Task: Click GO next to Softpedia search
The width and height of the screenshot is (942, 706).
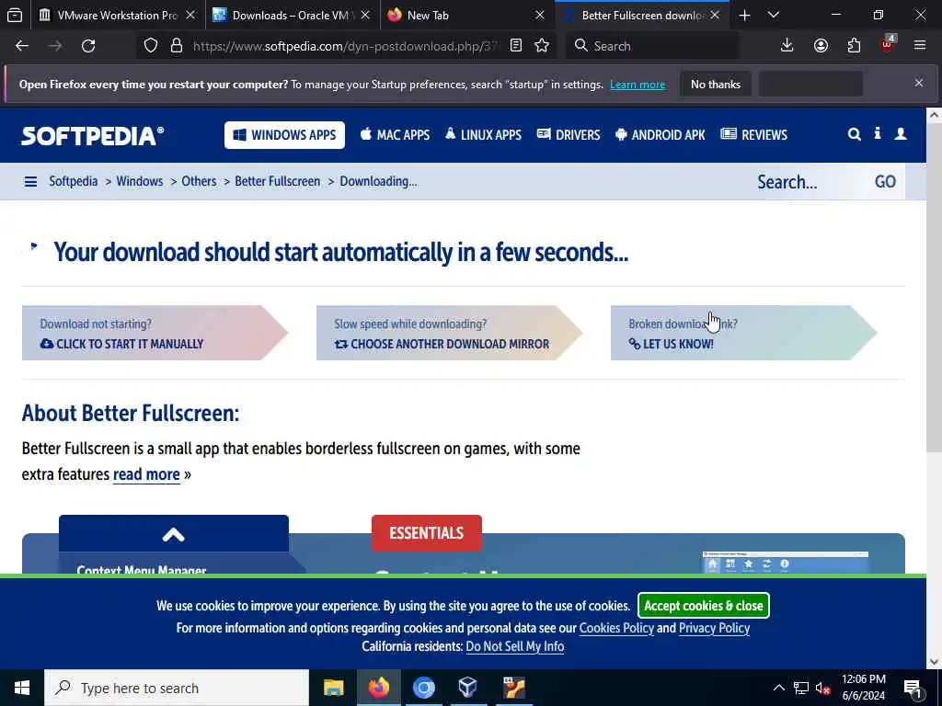Action: tap(885, 181)
